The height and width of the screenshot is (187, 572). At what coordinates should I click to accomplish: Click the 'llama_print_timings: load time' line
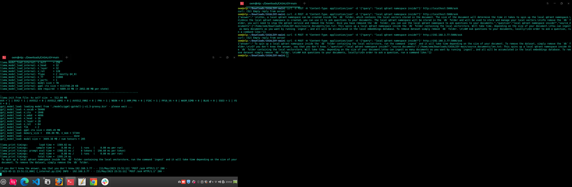pyautogui.click(x=36, y=144)
